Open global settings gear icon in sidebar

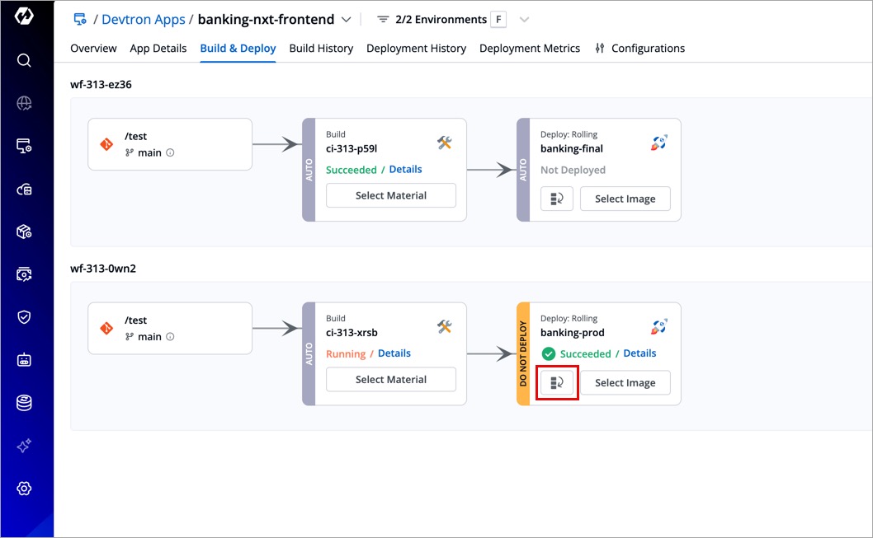[x=24, y=489]
